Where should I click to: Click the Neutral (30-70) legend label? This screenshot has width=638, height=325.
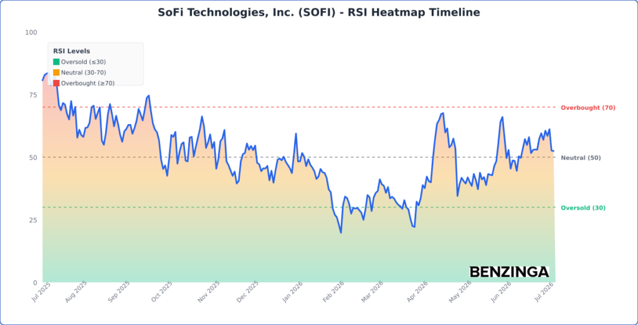84,72
